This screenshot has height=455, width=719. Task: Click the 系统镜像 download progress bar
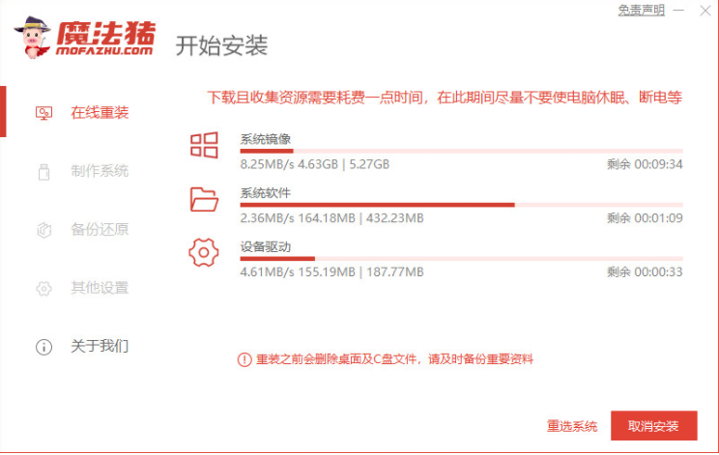[461, 151]
